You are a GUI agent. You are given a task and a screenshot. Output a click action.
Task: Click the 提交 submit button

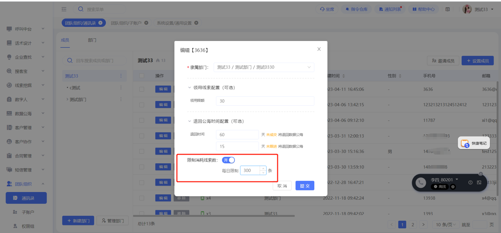pos(305,186)
